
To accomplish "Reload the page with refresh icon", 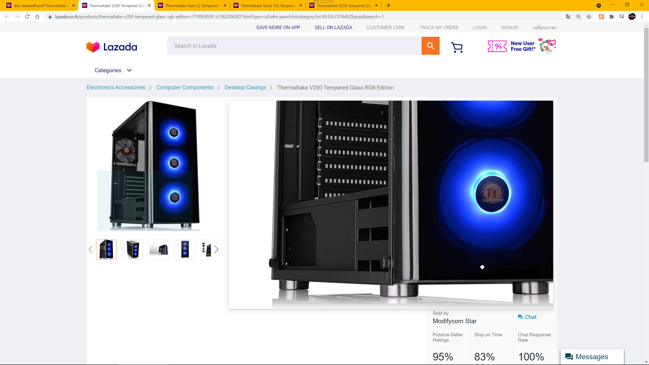I will 27,16.
